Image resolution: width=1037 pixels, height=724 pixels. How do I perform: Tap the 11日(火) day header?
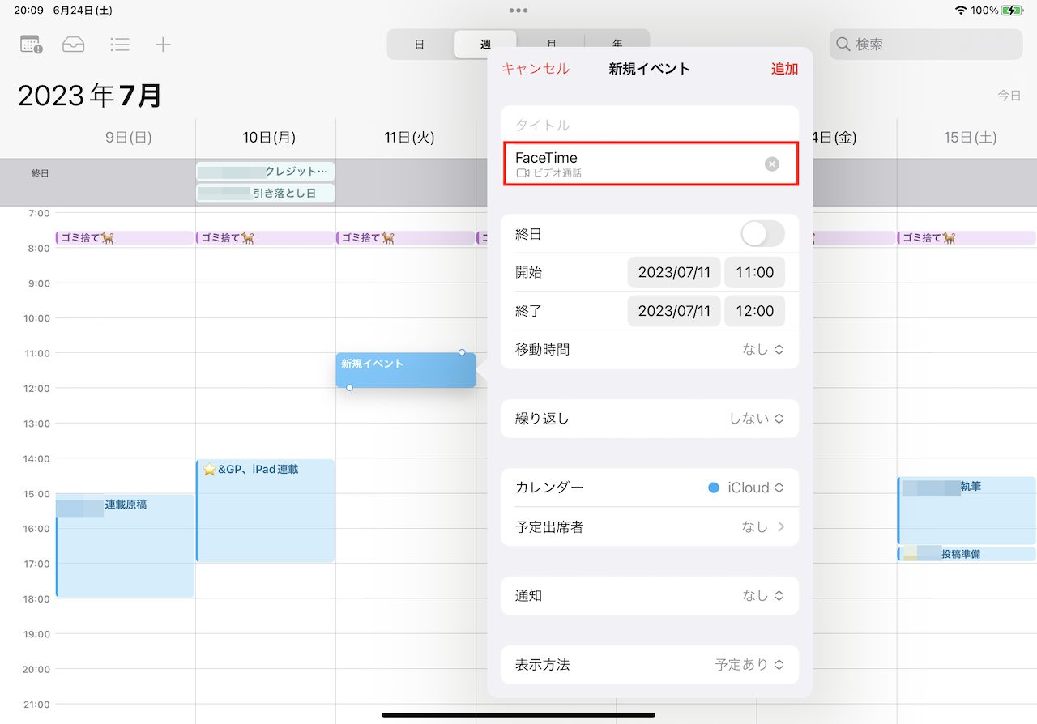click(x=410, y=138)
